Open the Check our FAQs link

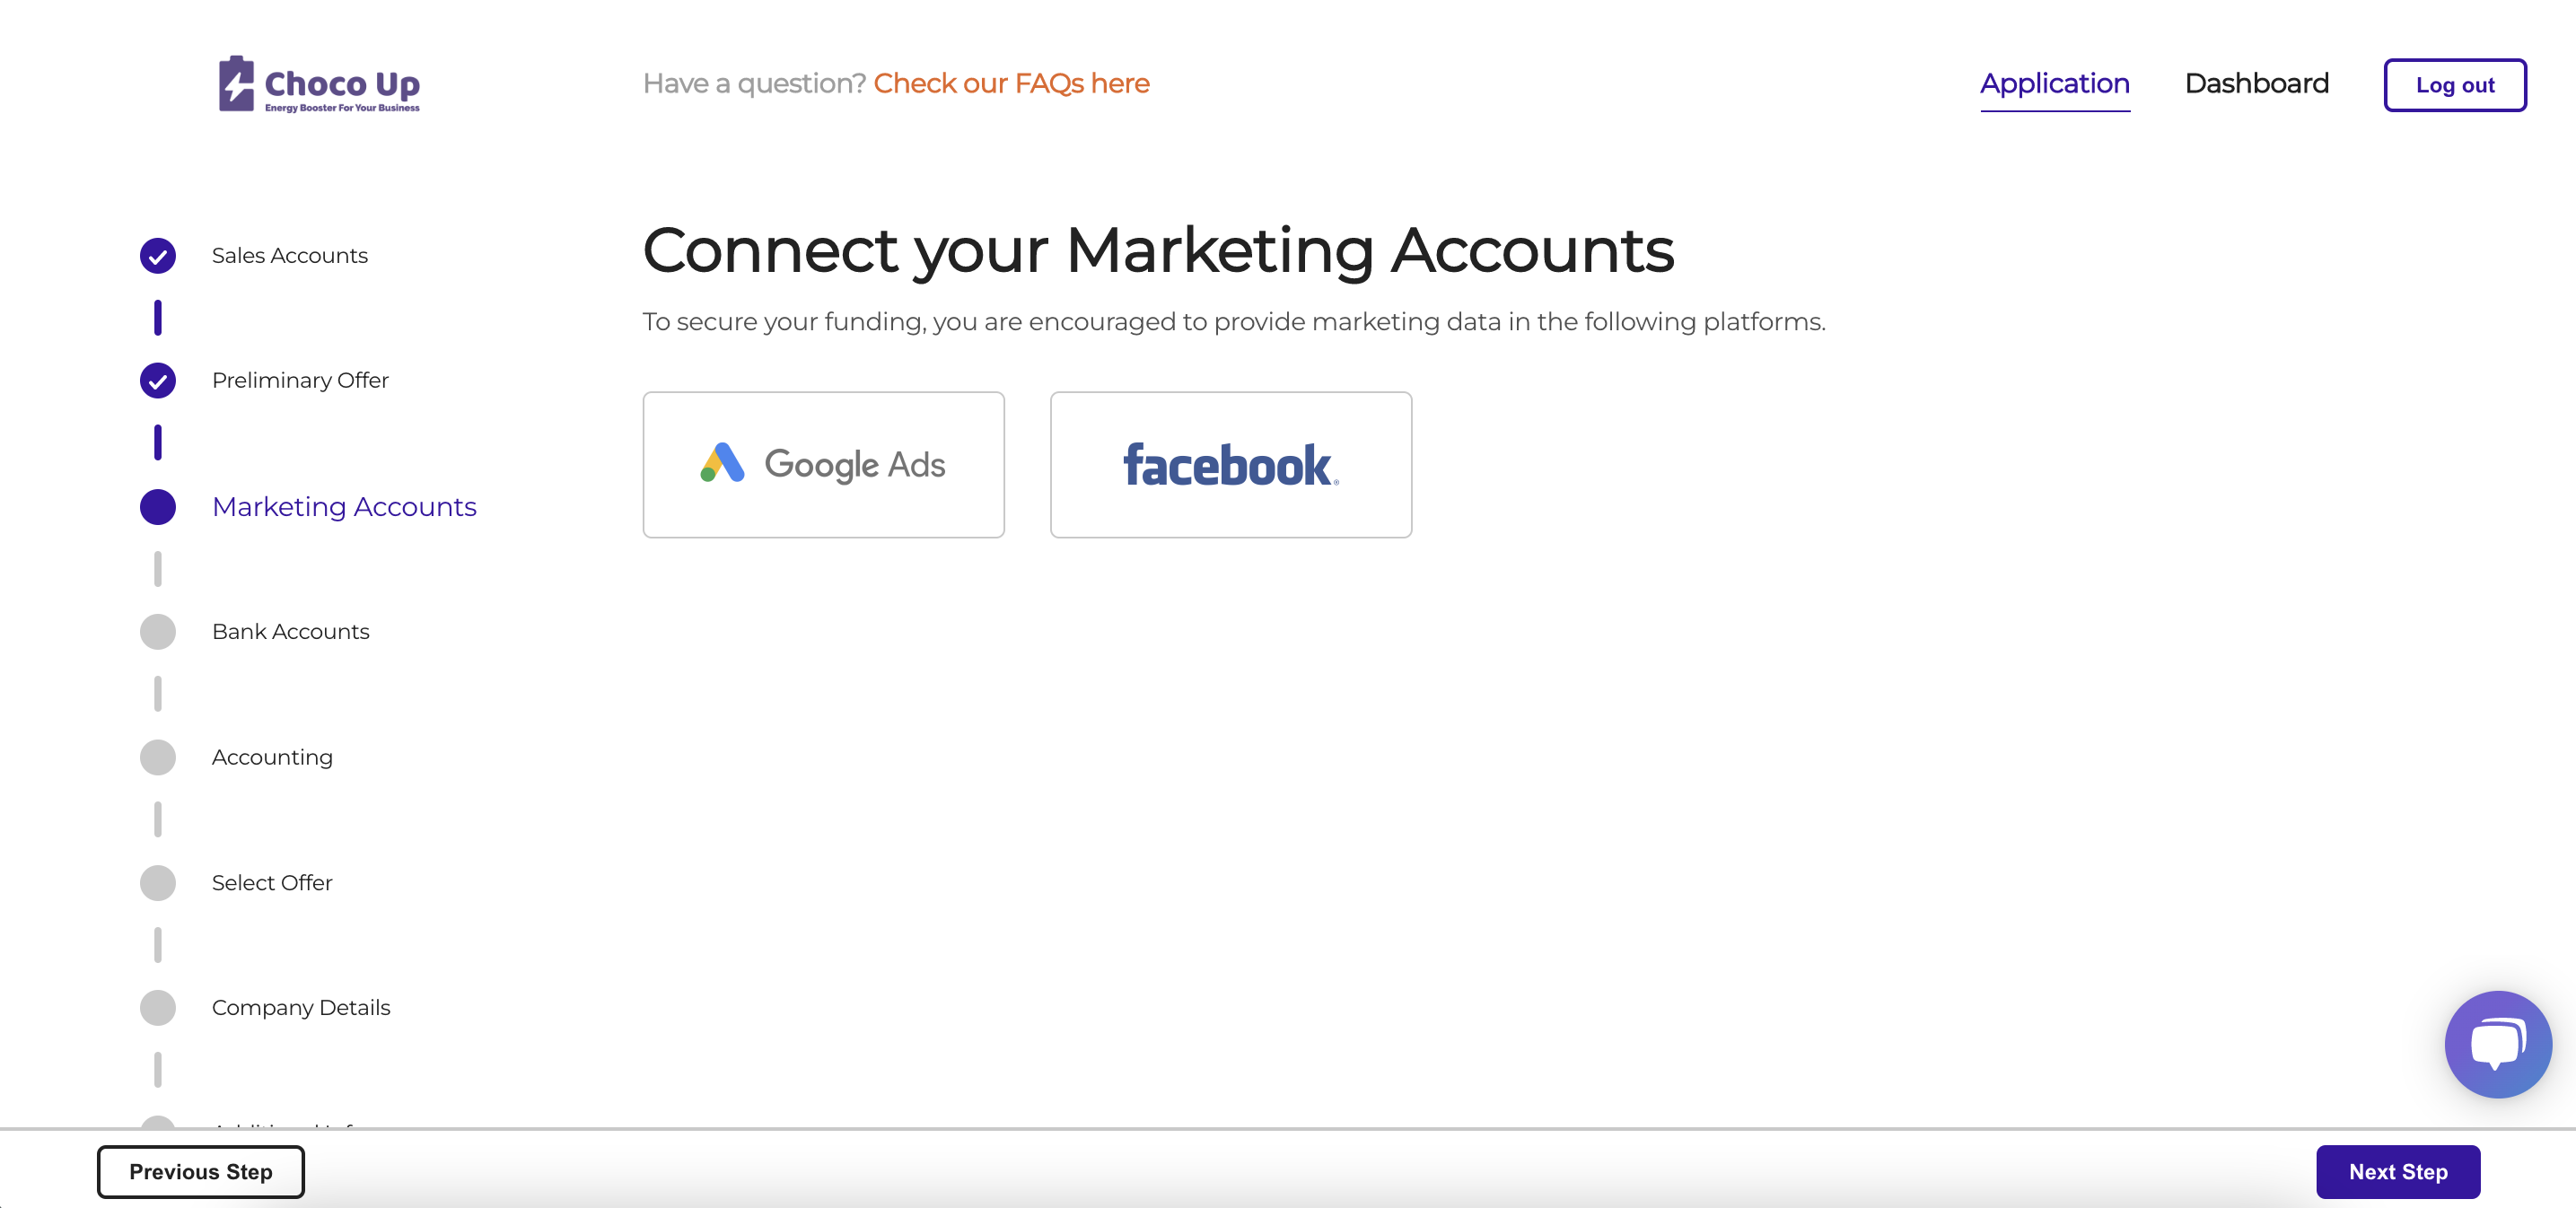1011,84
